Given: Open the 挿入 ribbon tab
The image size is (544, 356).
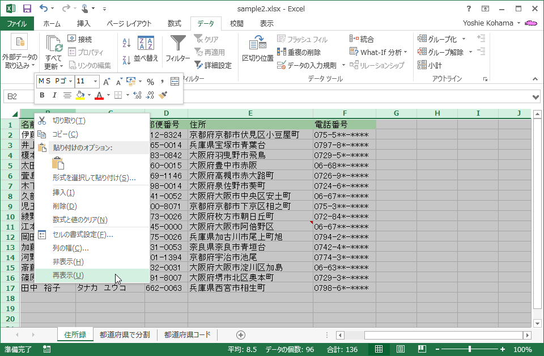Looking at the screenshot, I should tap(84, 24).
